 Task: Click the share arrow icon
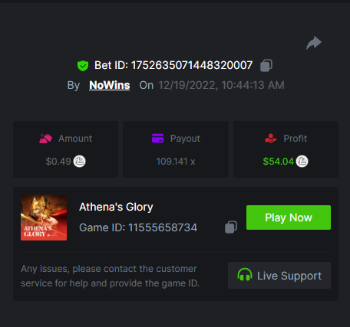tap(314, 43)
